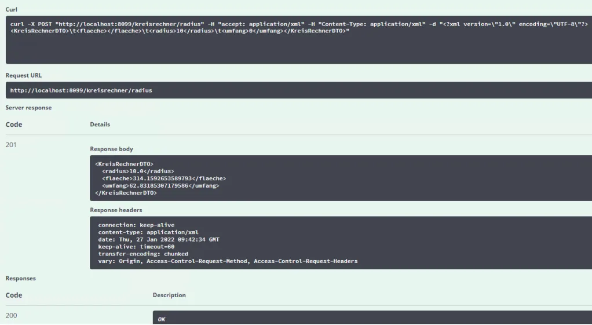Click the "Responses" section heading
This screenshot has height=325, width=592.
point(20,278)
